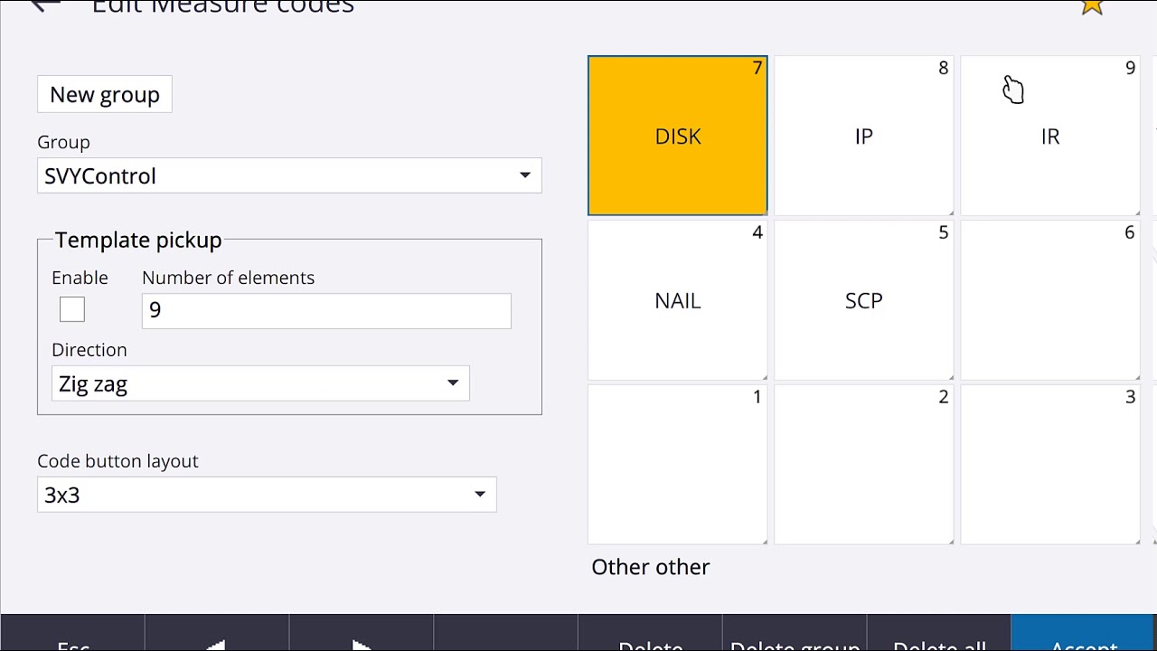
Task: Open the Group dropdown SVYControl
Action: pyautogui.click(x=289, y=175)
